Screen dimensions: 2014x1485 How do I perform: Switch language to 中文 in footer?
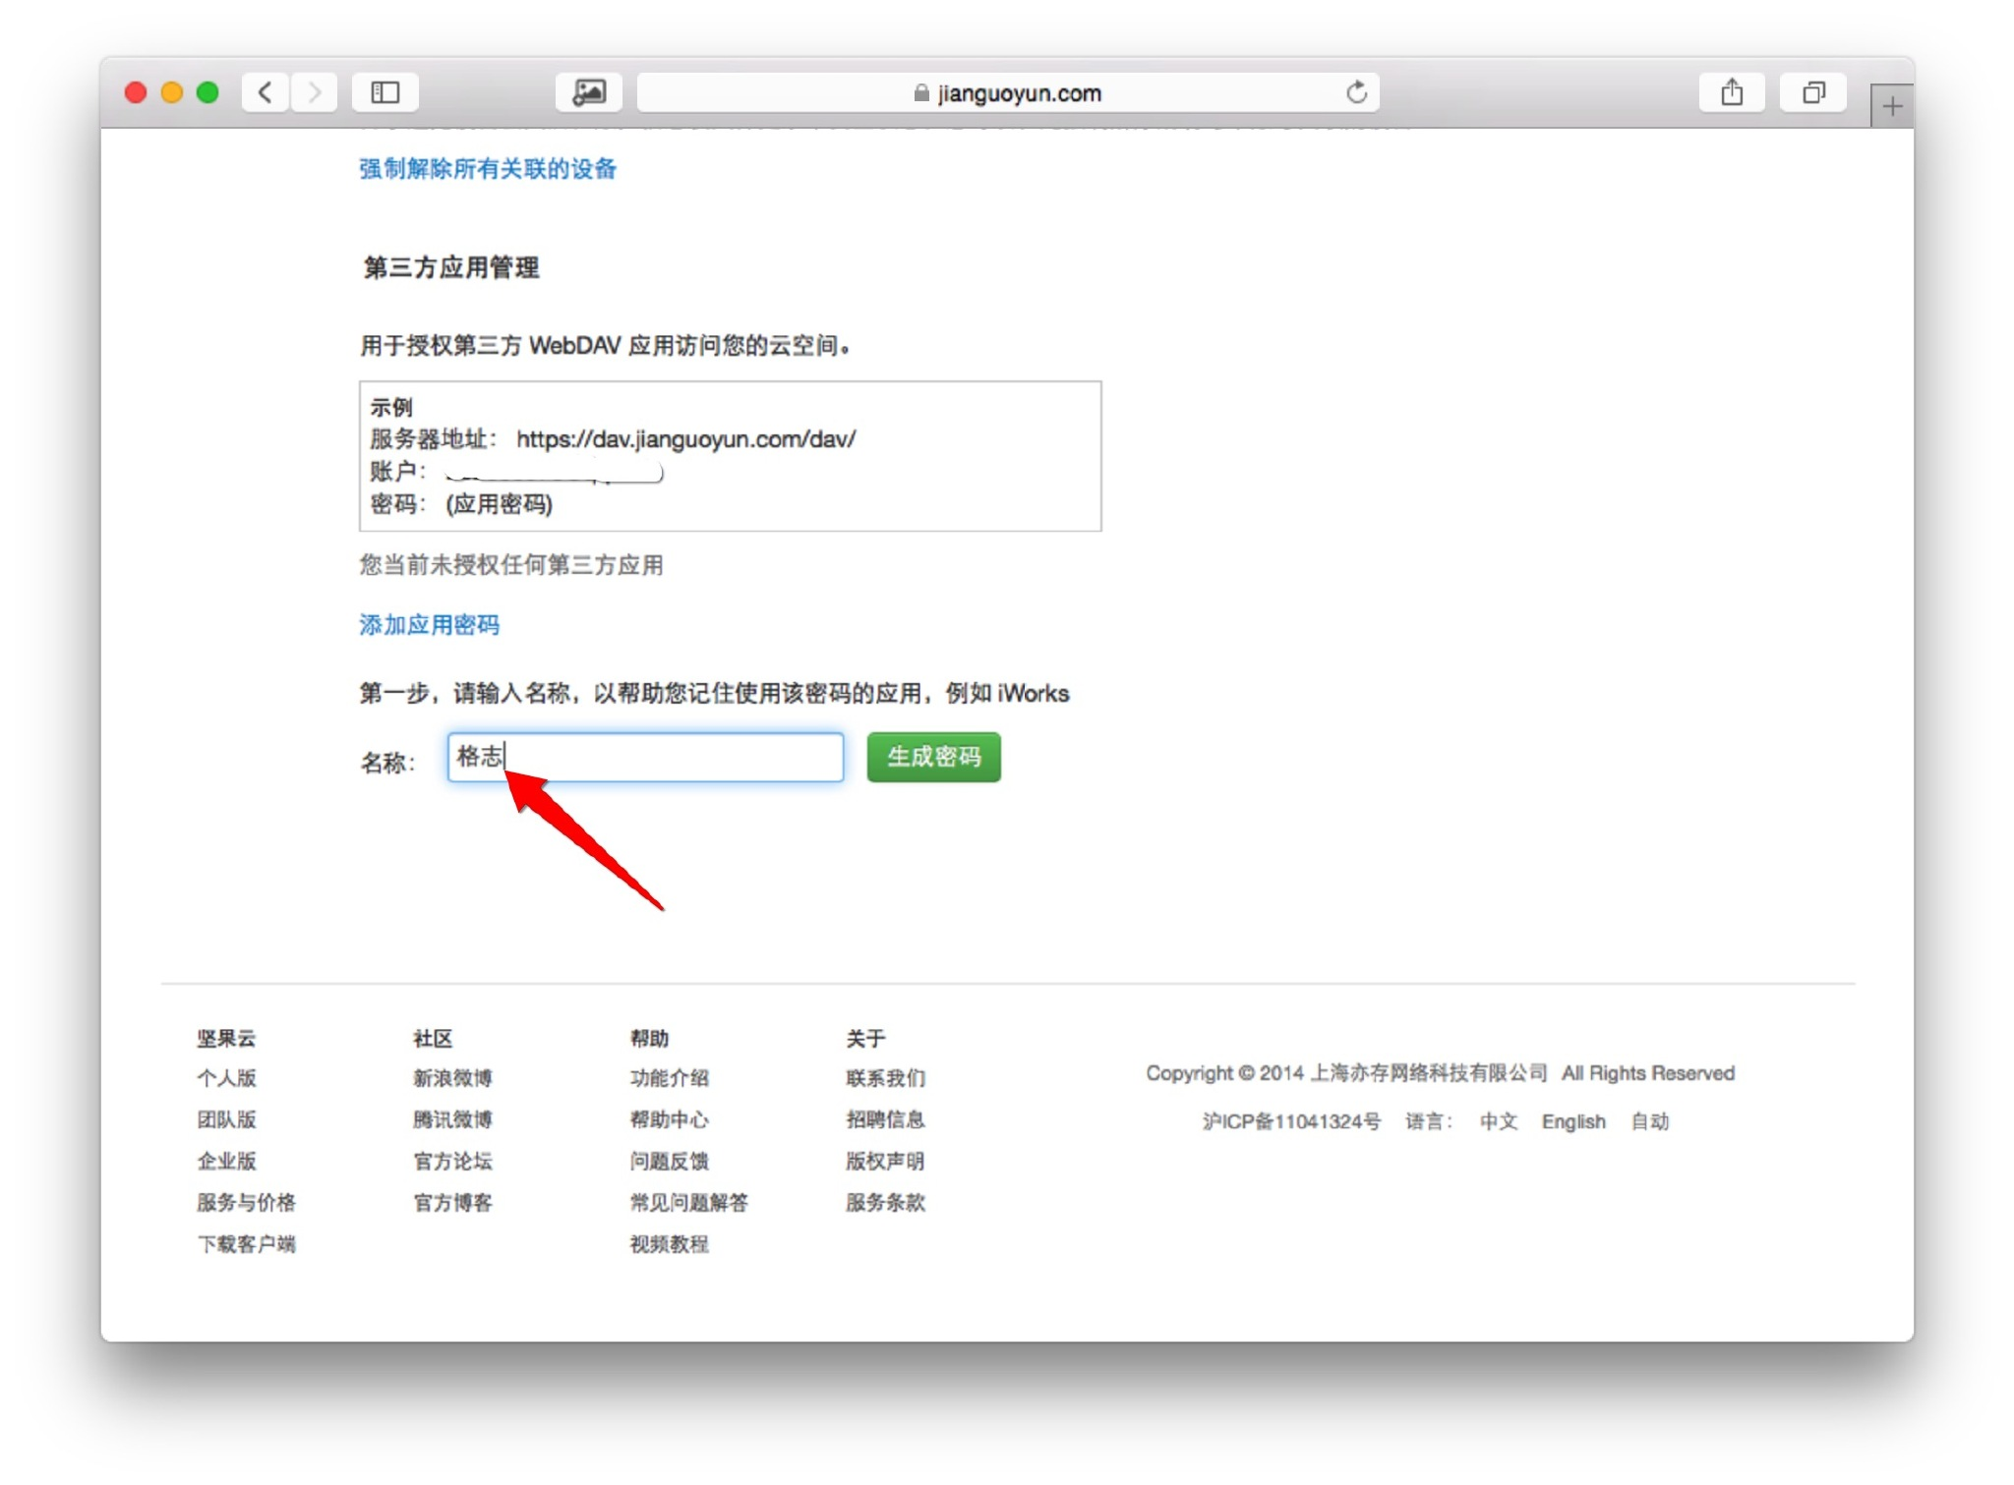pos(1498,1121)
